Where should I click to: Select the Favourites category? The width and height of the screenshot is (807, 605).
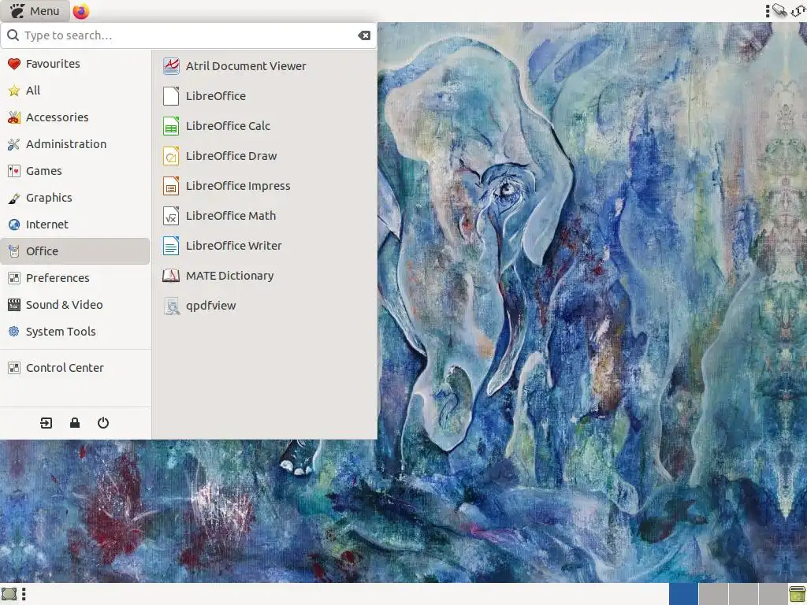coord(75,64)
